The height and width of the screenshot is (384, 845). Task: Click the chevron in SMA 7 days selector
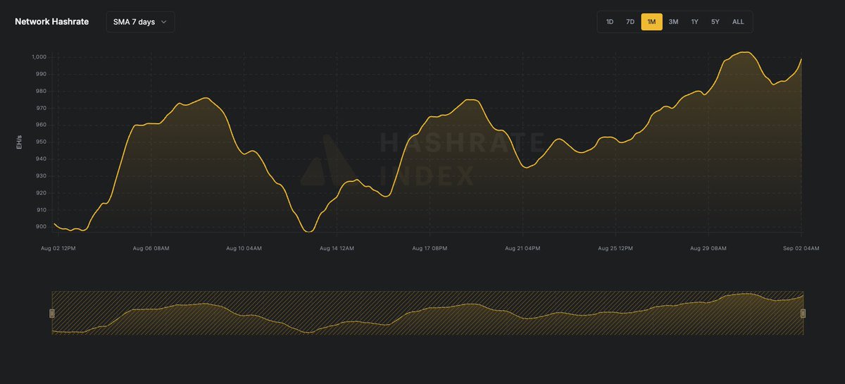pyautogui.click(x=164, y=22)
